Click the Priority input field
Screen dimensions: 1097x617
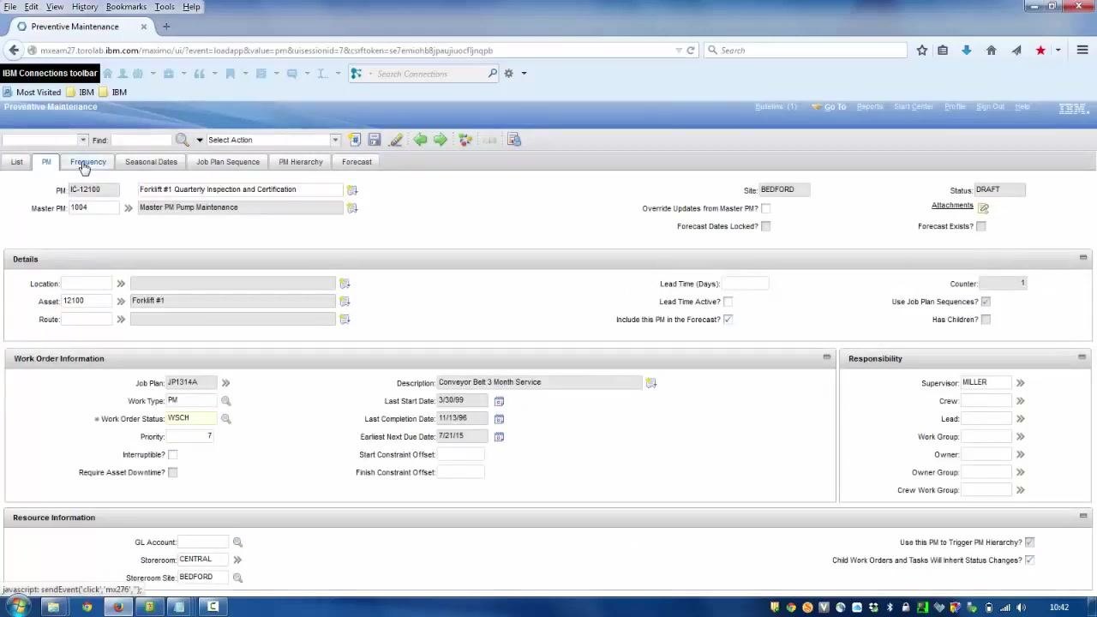190,437
